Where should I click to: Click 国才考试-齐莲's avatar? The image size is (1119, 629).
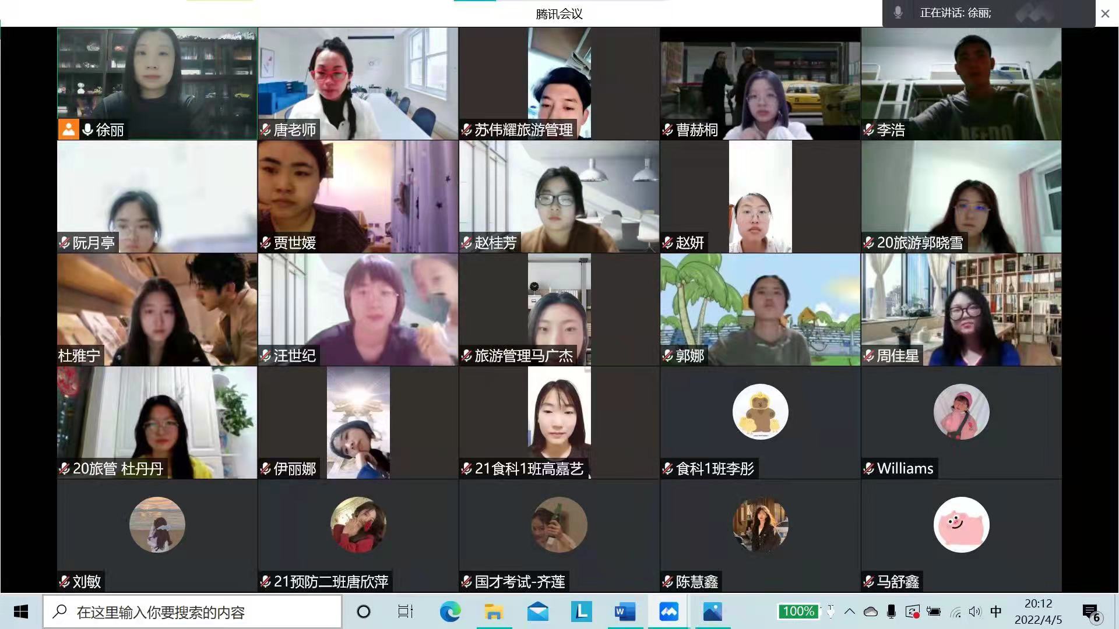(x=559, y=525)
